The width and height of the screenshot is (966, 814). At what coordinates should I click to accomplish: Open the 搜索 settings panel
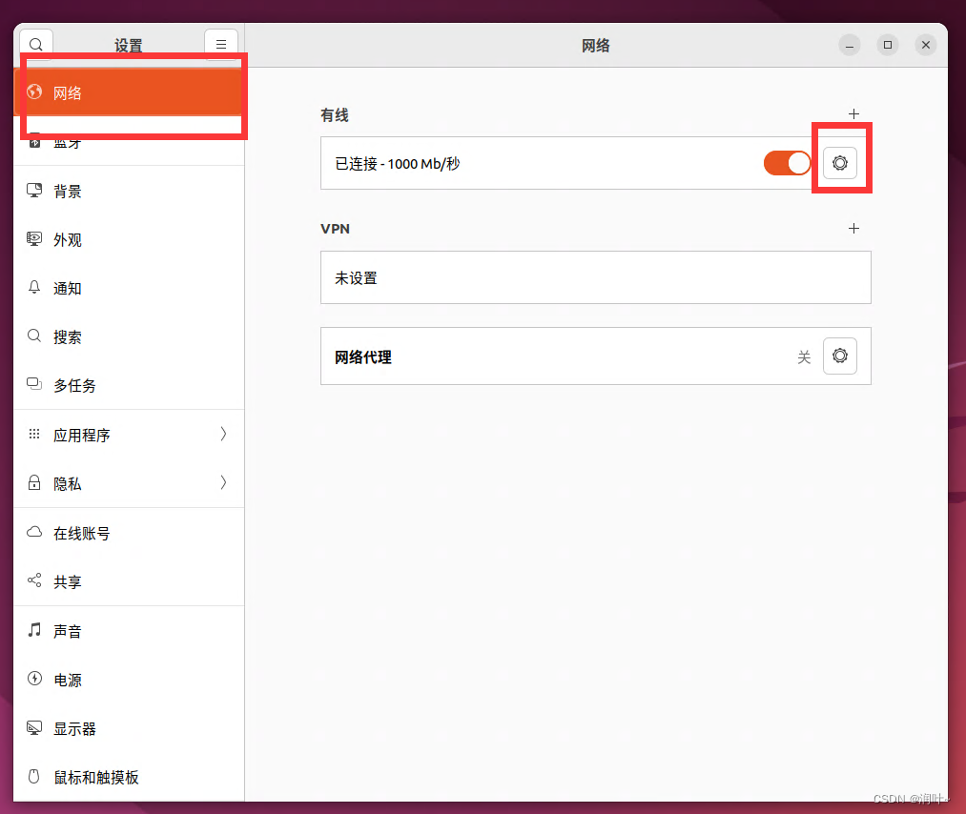click(x=129, y=336)
